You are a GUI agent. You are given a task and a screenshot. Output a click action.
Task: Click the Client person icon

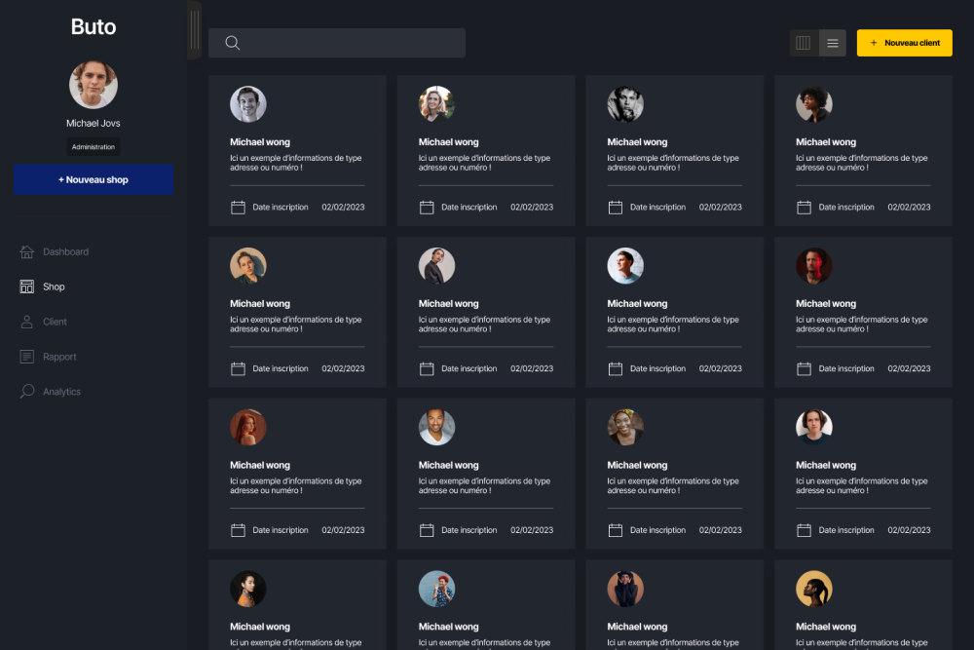(x=26, y=322)
